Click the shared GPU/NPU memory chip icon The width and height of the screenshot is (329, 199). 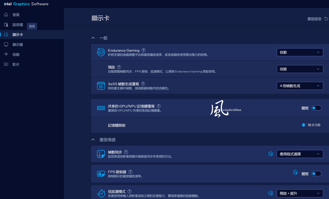(x=101, y=108)
